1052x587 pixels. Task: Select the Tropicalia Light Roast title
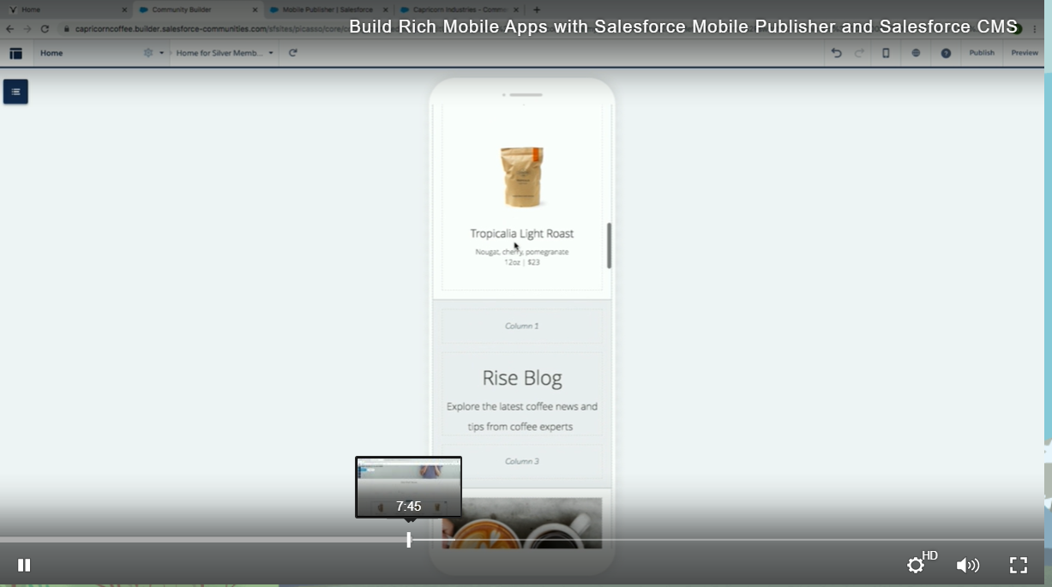tap(522, 233)
